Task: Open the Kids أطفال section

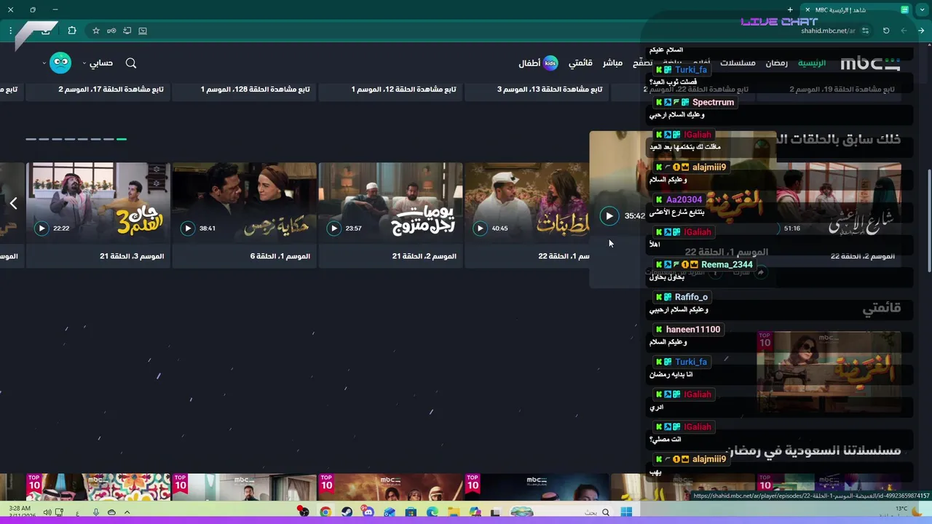Action: pyautogui.click(x=538, y=63)
